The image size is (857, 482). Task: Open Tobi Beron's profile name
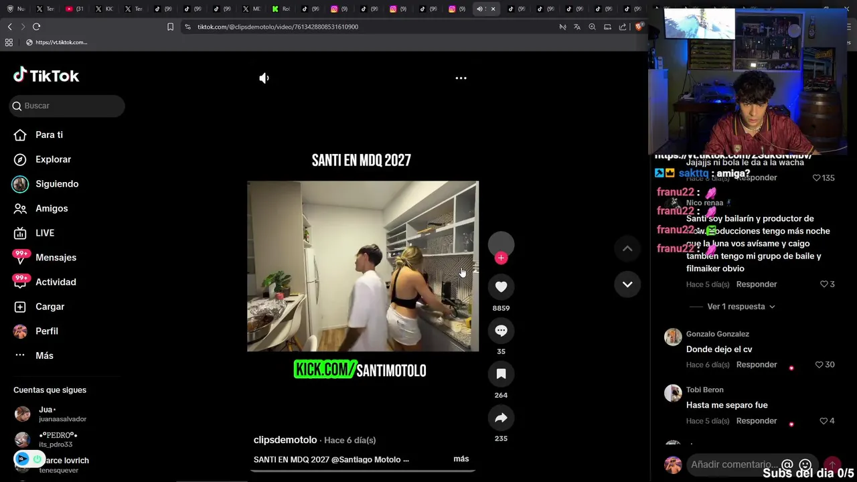click(x=704, y=390)
